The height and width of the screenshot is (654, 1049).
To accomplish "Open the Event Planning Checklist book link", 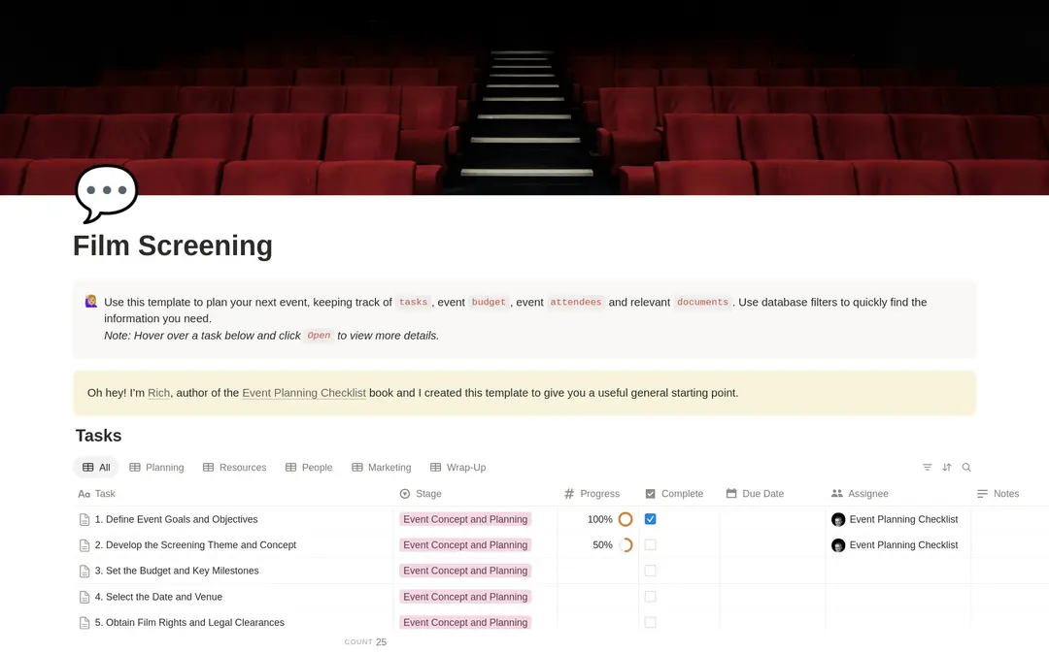I will [304, 393].
